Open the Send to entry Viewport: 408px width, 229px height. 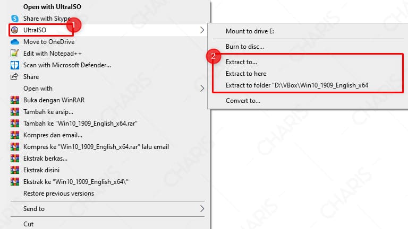pyautogui.click(x=34, y=209)
